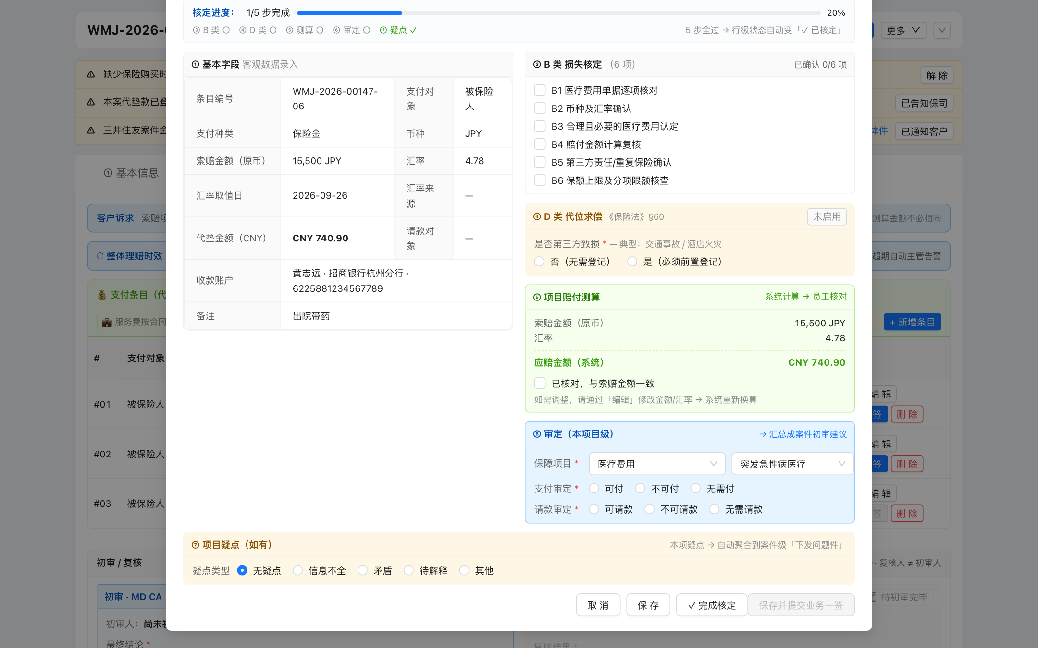Select 无需付 for 支付审定
The height and width of the screenshot is (648, 1038).
pos(695,489)
